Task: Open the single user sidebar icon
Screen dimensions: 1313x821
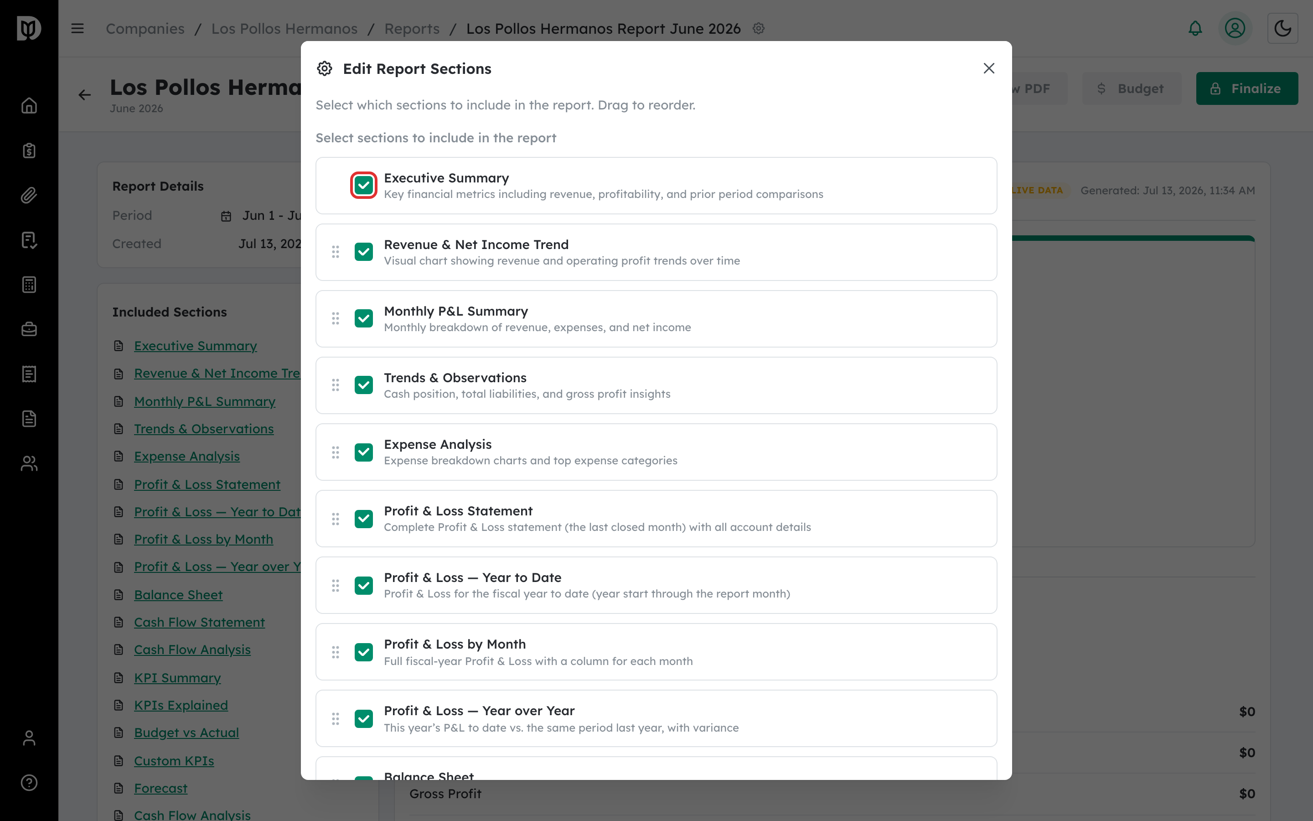Action: (29, 738)
